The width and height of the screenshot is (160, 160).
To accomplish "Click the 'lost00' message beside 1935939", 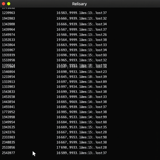I will [101, 55].
